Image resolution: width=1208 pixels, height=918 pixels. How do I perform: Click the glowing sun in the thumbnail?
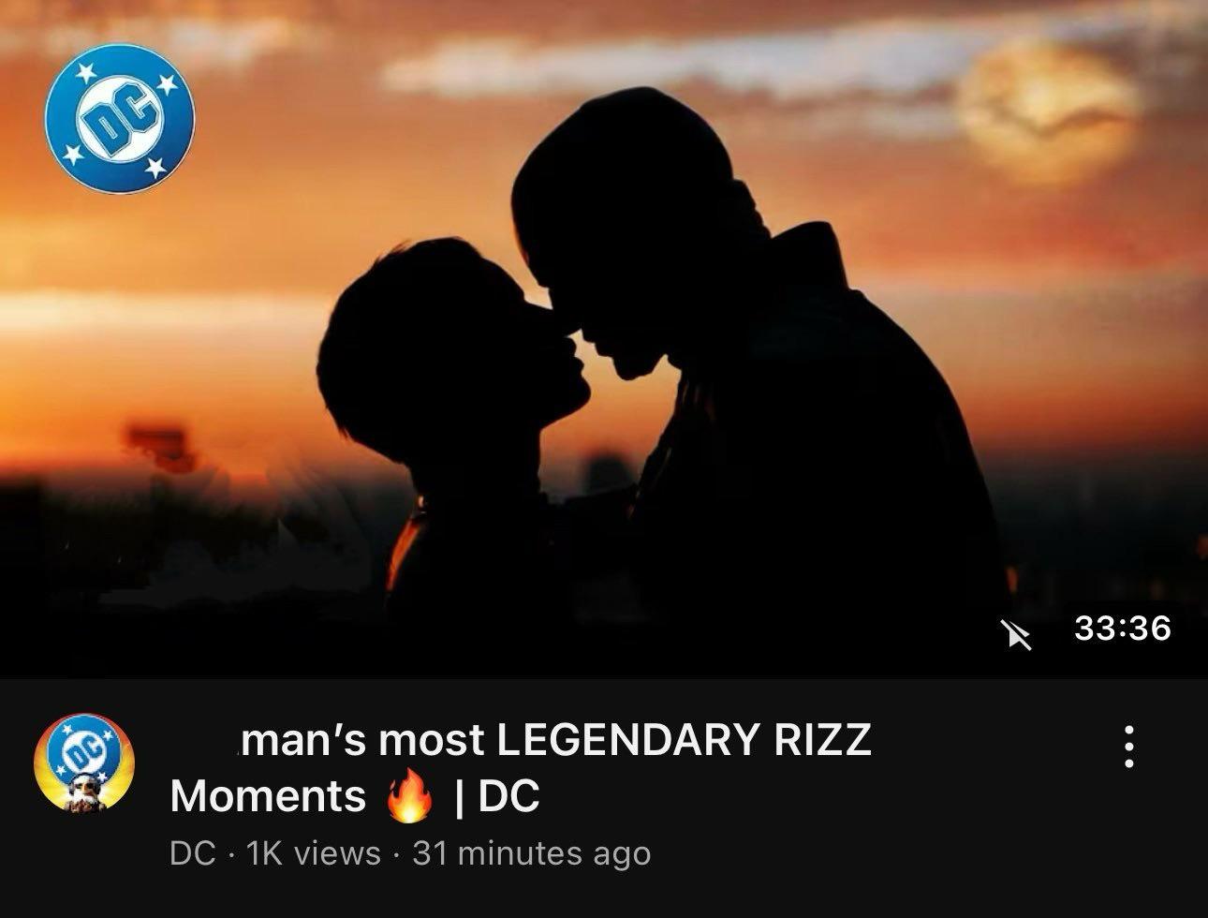(x=1049, y=111)
